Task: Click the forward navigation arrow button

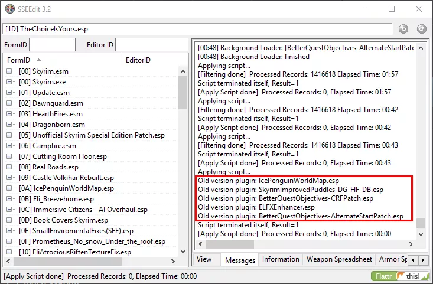Action: (x=421, y=29)
